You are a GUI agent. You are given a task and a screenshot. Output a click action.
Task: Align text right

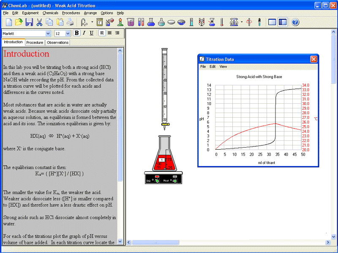[117, 33]
